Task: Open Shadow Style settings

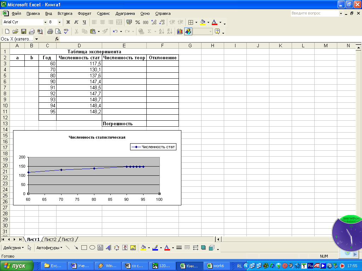Action: 203,248
